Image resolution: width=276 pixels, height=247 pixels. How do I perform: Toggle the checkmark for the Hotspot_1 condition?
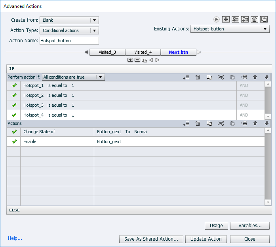coord(14,85)
